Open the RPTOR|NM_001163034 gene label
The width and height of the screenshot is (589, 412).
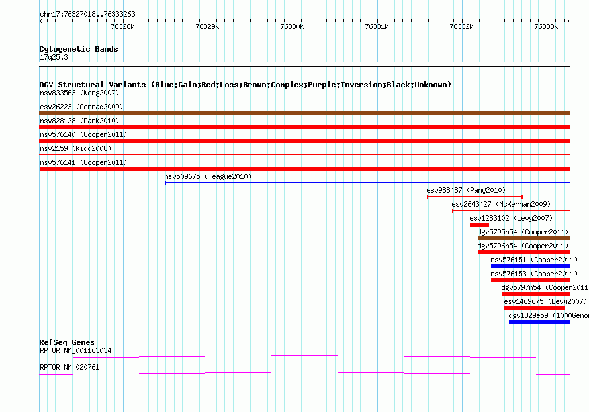pyautogui.click(x=75, y=350)
